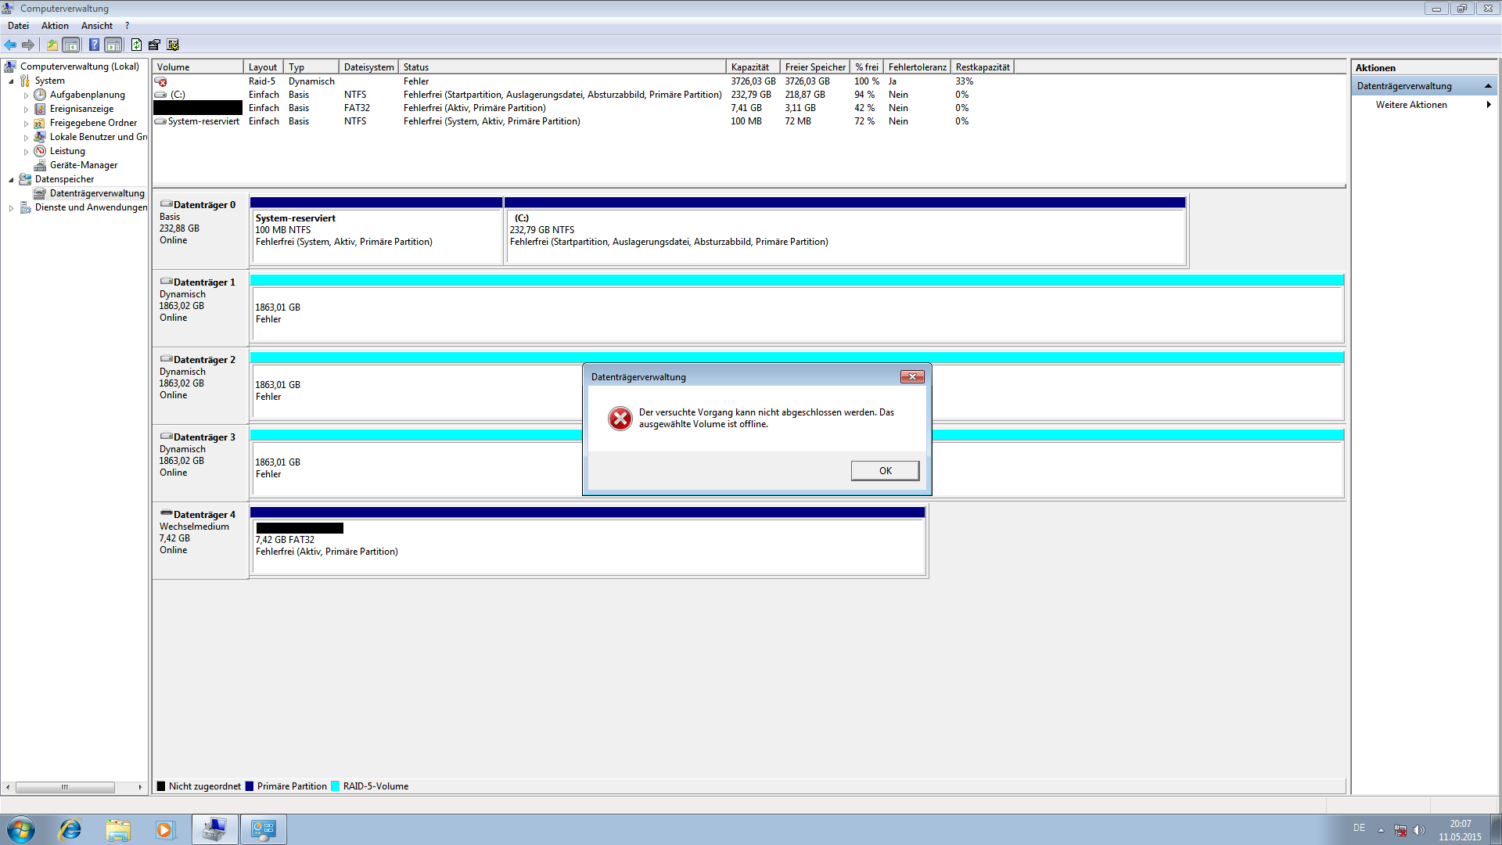Click the RAID-5-Volume cyan legend swatch

coord(336,786)
